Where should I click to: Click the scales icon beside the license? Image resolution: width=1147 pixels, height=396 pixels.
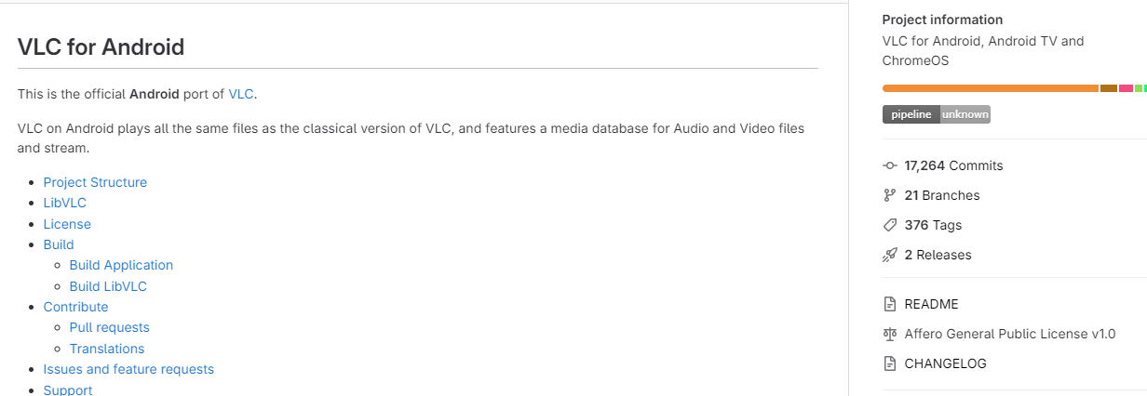click(x=889, y=334)
